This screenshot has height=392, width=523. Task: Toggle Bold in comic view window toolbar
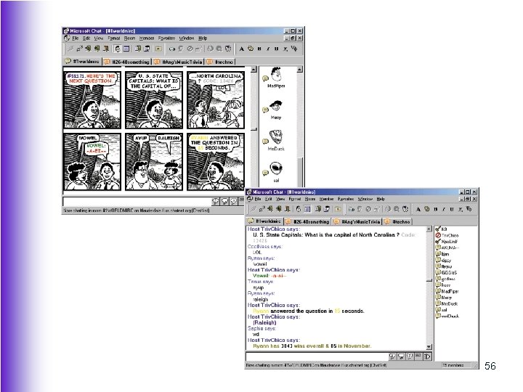click(x=259, y=49)
